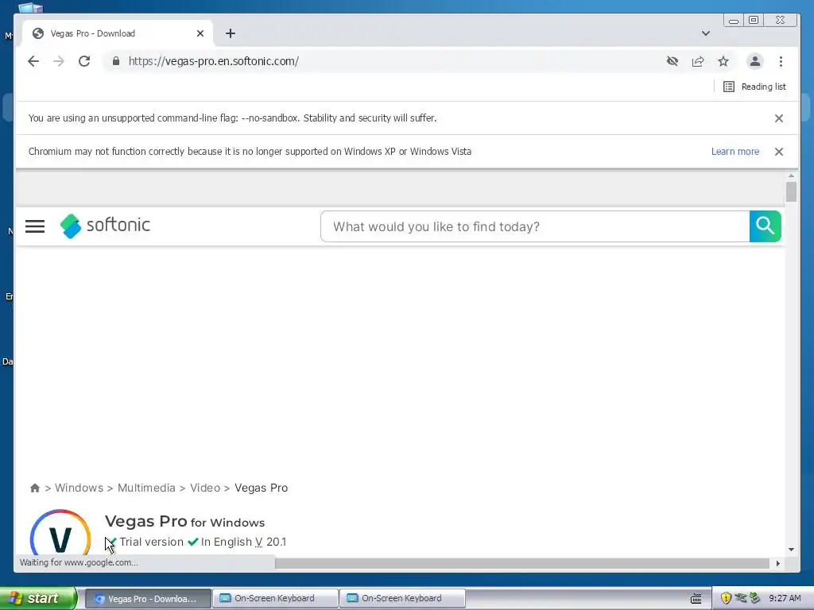Click the lock icon in address bar
This screenshot has width=814, height=610.
(x=116, y=61)
